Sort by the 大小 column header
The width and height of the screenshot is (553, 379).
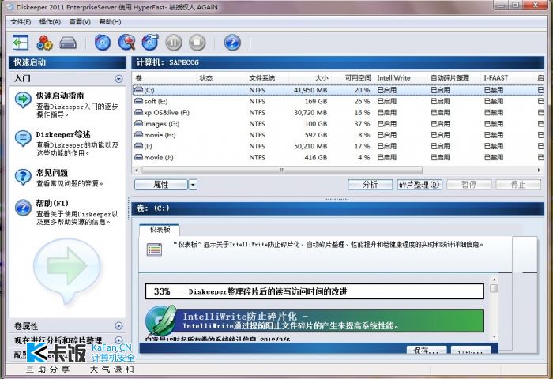pyautogui.click(x=310, y=78)
